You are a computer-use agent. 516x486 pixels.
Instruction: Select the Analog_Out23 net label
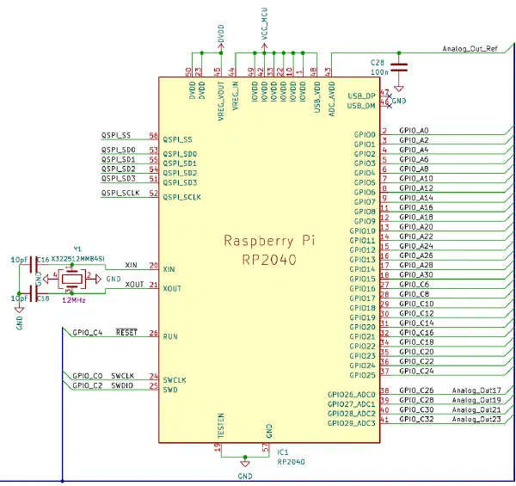pyautogui.click(x=476, y=419)
